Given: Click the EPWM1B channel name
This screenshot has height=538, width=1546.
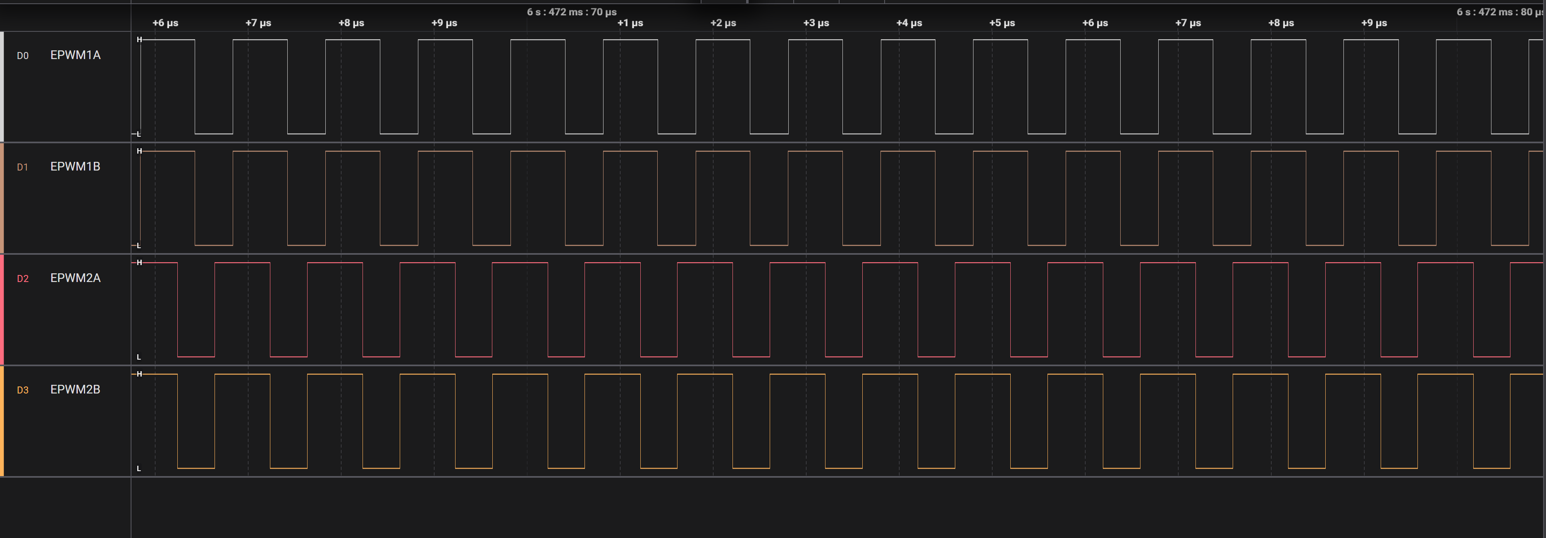Looking at the screenshot, I should [x=75, y=167].
